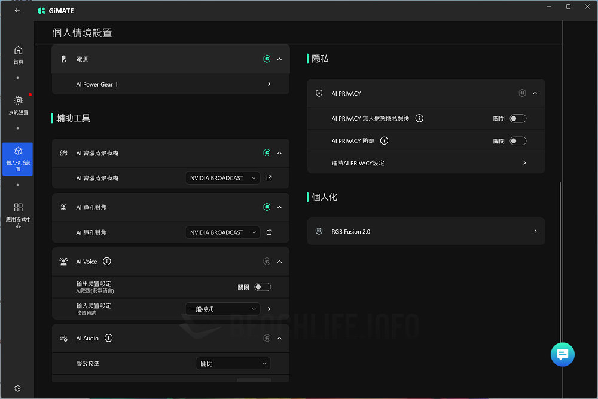Image resolution: width=598 pixels, height=399 pixels.
Task: Click info icon next to AI Audio
Action: click(x=108, y=338)
